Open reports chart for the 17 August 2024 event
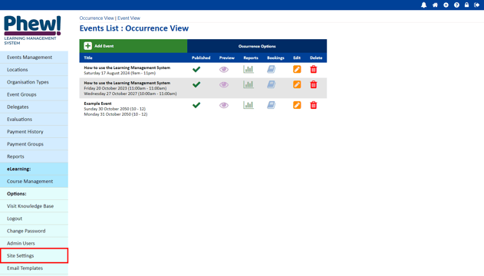This screenshot has width=484, height=276. (x=249, y=70)
